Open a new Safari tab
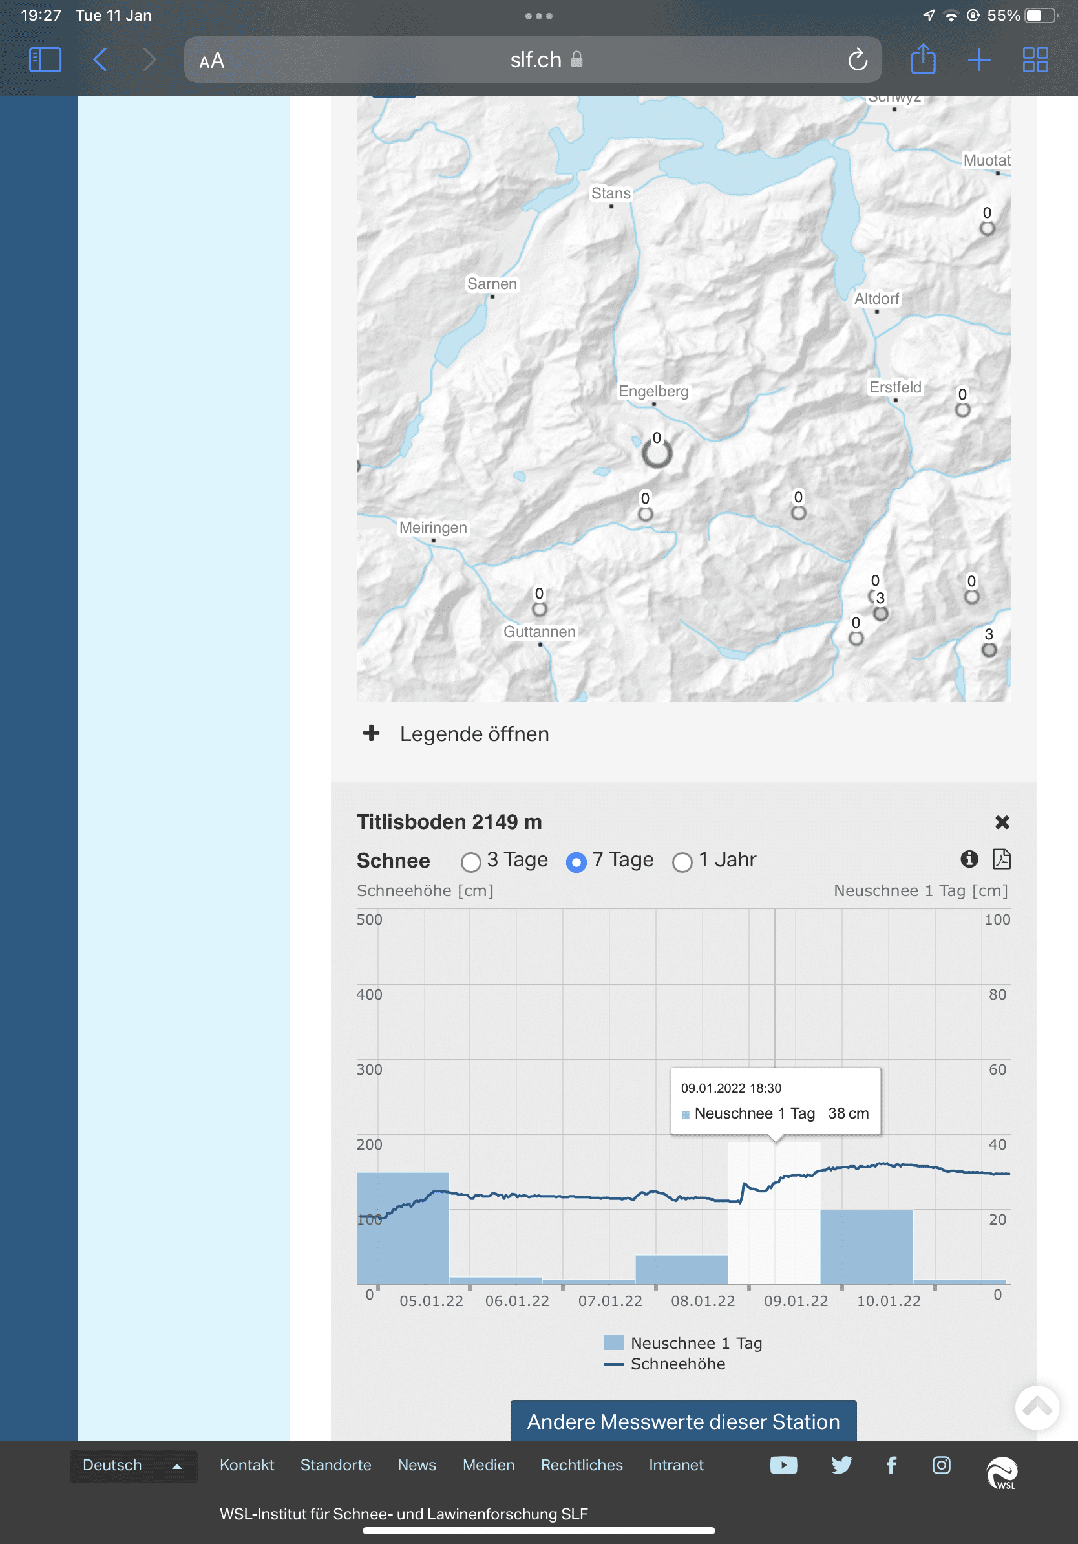The width and height of the screenshot is (1078, 1544). [x=978, y=60]
